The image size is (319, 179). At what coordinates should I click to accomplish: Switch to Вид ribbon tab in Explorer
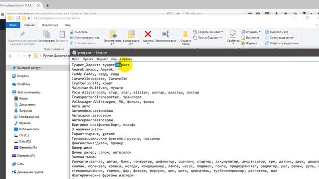(68, 25)
